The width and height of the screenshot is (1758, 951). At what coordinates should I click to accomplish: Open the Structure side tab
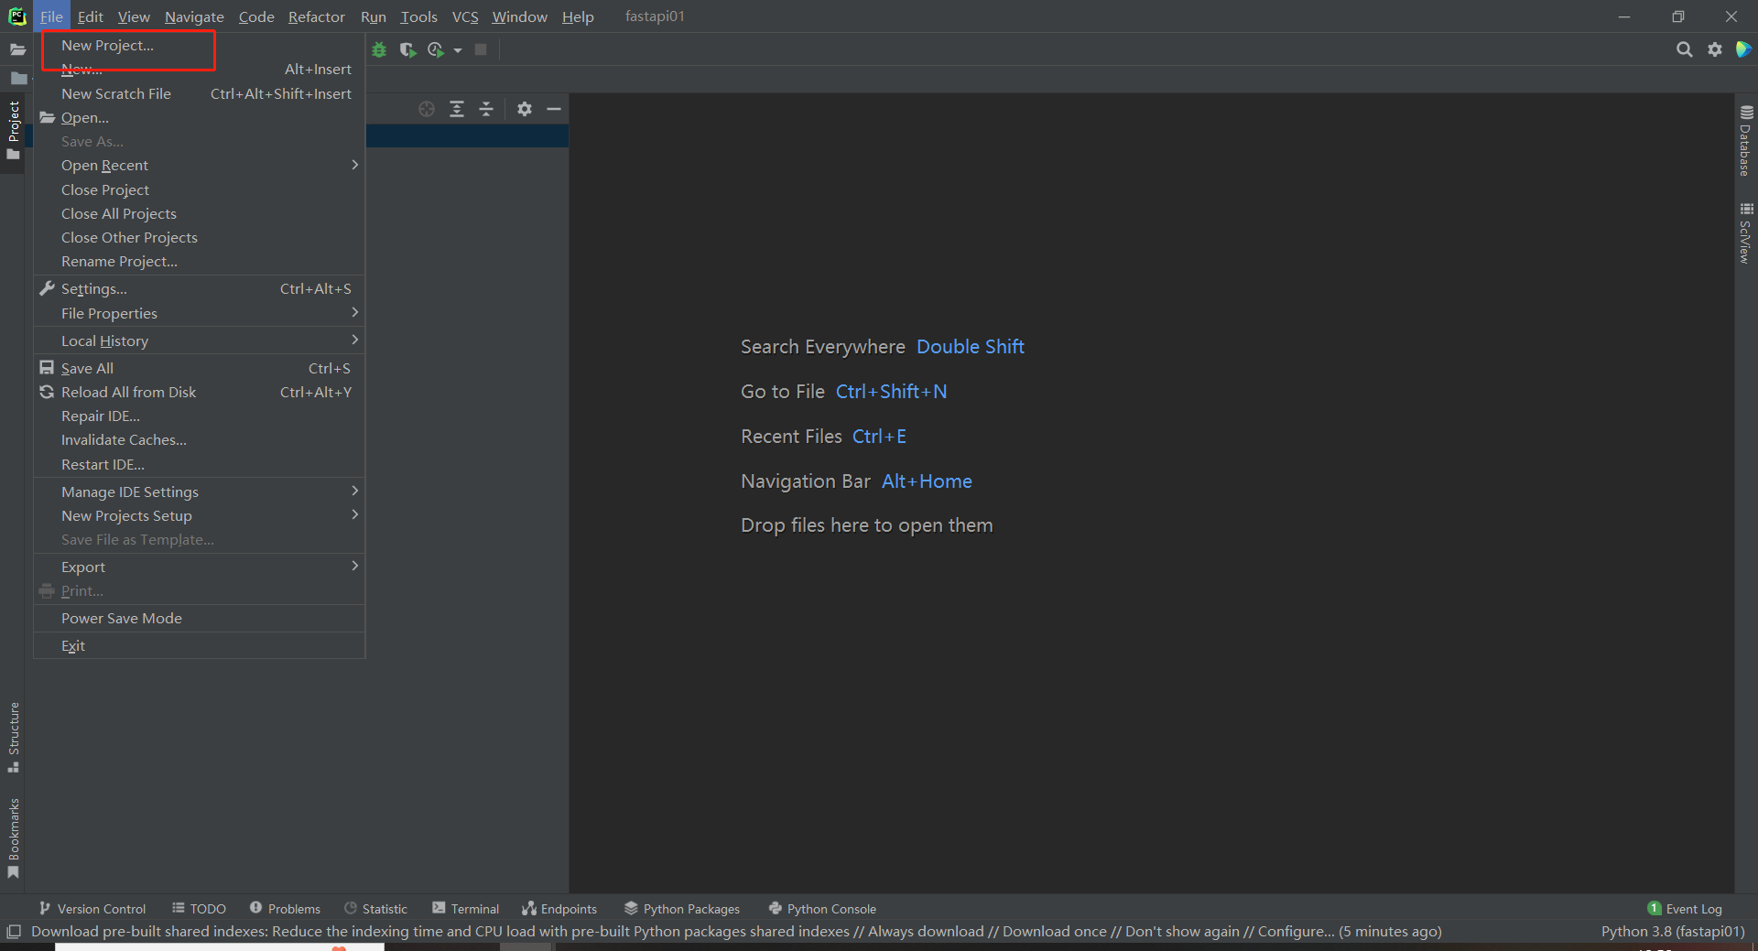click(x=13, y=737)
